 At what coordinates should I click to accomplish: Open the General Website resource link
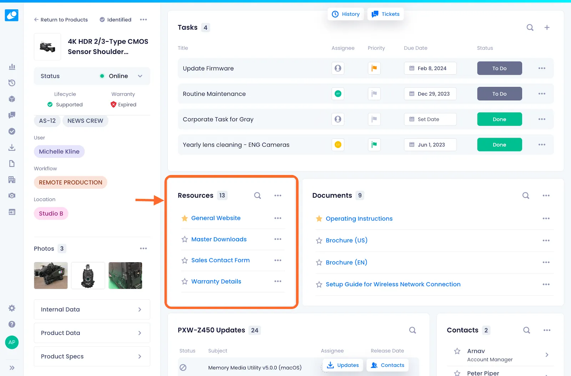(x=216, y=218)
